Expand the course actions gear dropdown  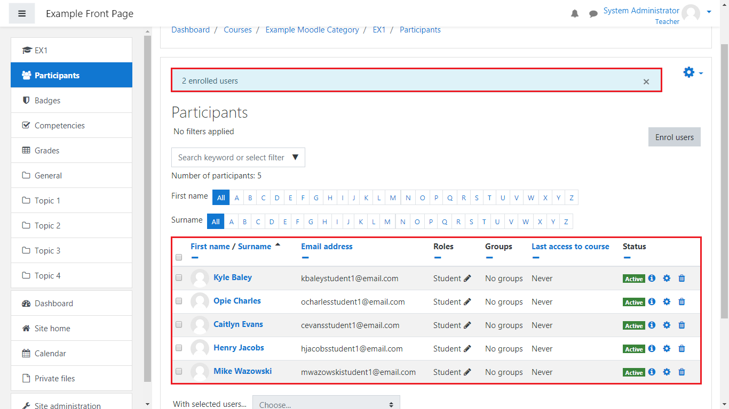[x=693, y=72]
